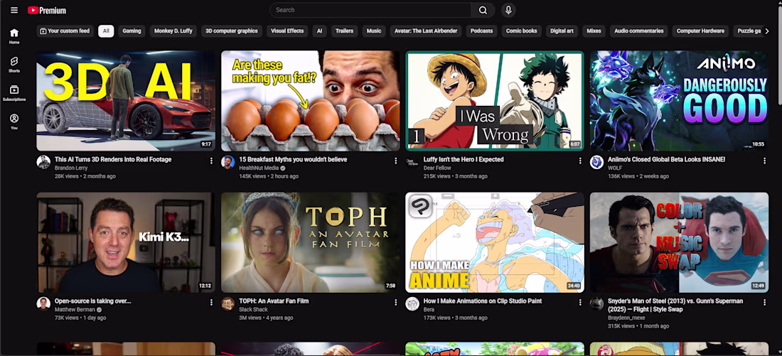The image size is (782, 356).
Task: Open Your custom feed chip
Action: 65,31
